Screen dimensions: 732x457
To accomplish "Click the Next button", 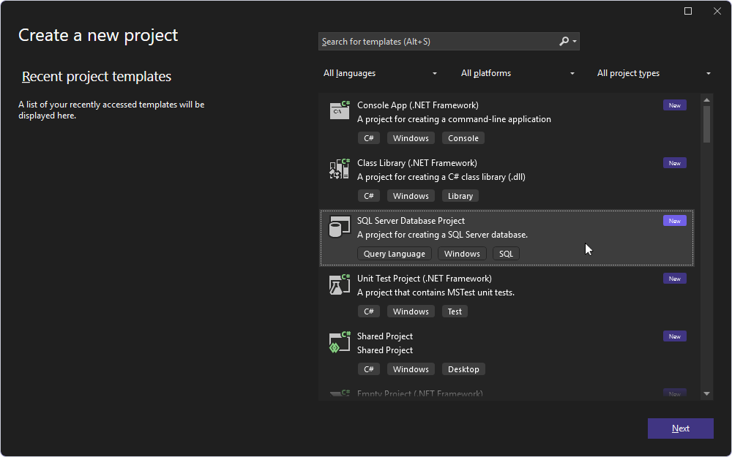I will click(x=680, y=428).
